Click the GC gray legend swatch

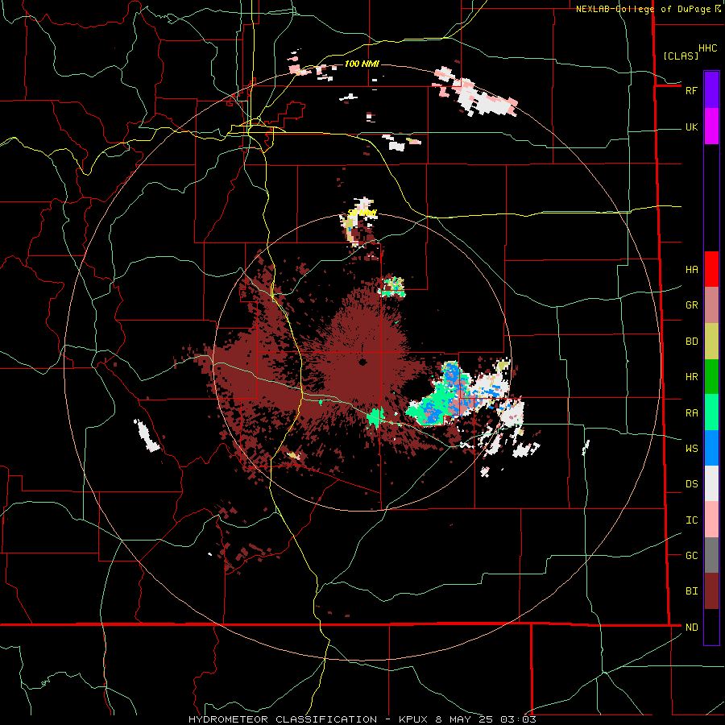click(711, 555)
